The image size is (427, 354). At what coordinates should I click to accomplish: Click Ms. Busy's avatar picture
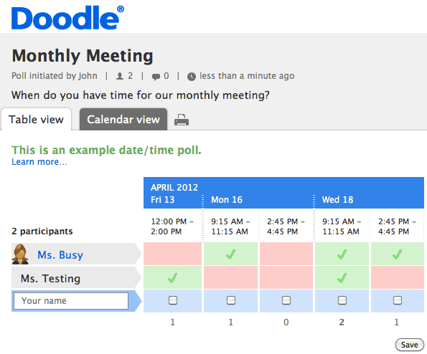(20, 254)
